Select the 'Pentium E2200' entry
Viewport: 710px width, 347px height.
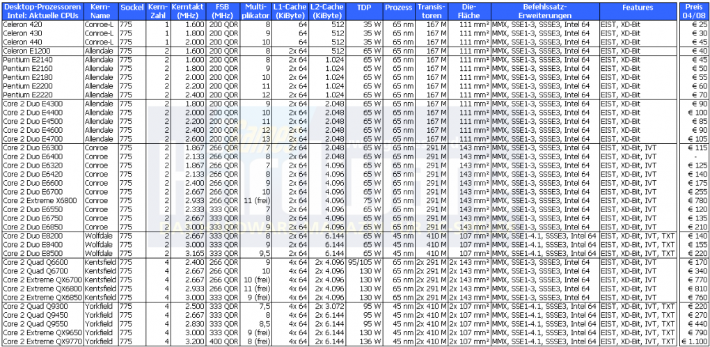click(x=43, y=86)
